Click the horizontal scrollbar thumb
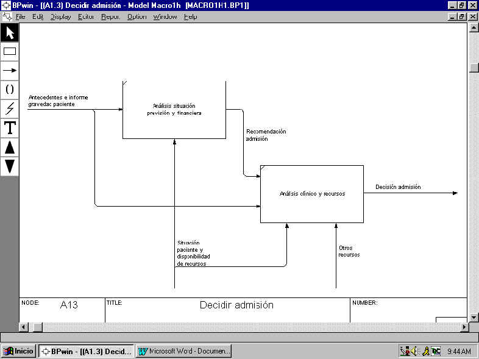 (x=38, y=327)
